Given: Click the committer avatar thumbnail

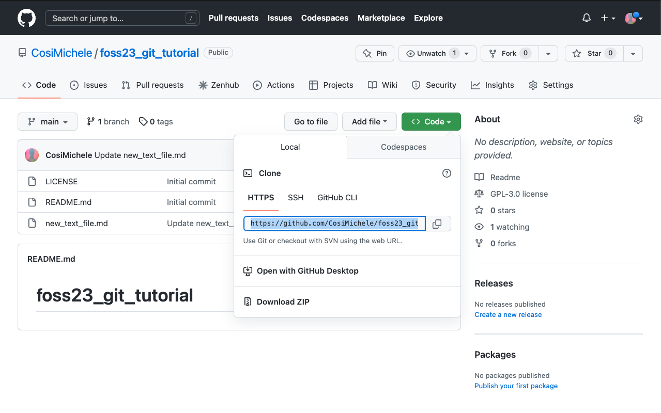Looking at the screenshot, I should coord(32,155).
